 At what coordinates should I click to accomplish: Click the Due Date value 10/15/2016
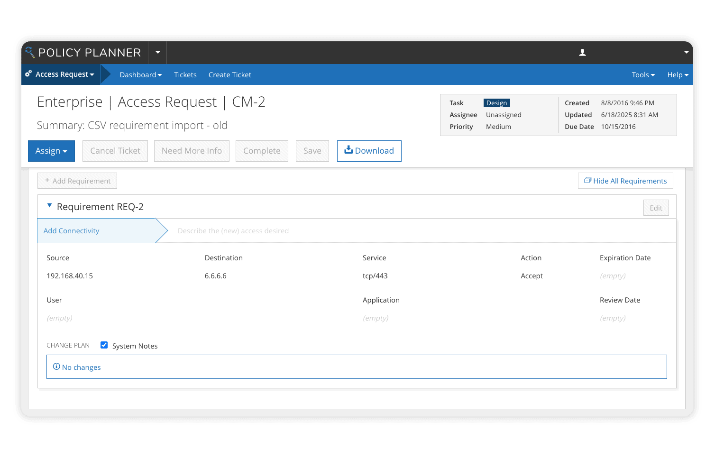pos(618,127)
